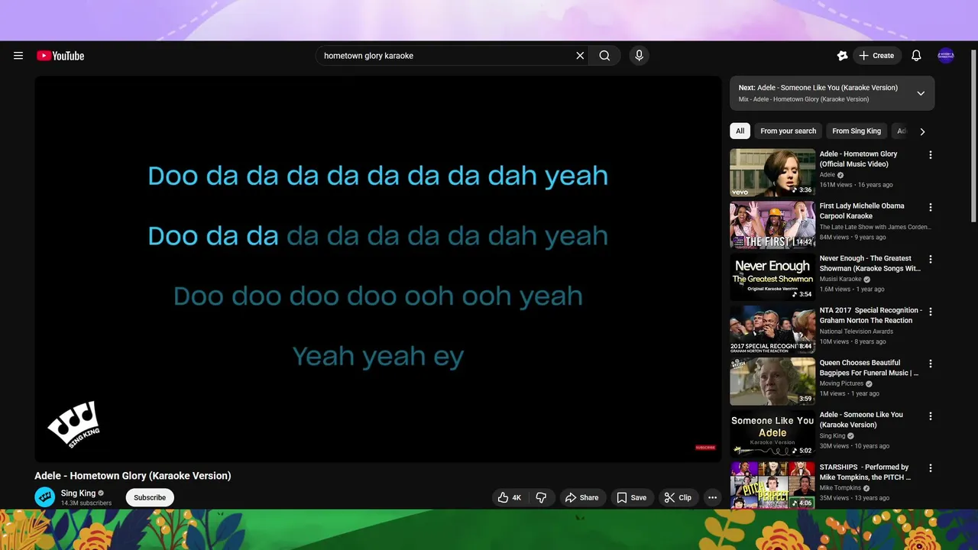The width and height of the screenshot is (978, 550).
Task: Open options for Someone Like You Karaoke Version
Action: point(930,416)
